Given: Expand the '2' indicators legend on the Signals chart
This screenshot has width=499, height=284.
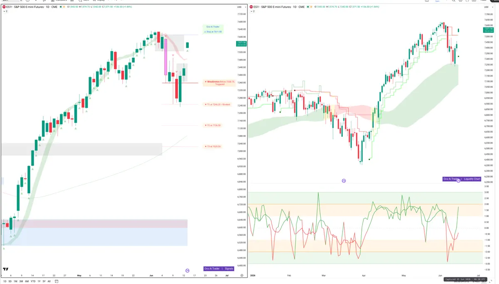Looking at the screenshot, I should [5, 11].
